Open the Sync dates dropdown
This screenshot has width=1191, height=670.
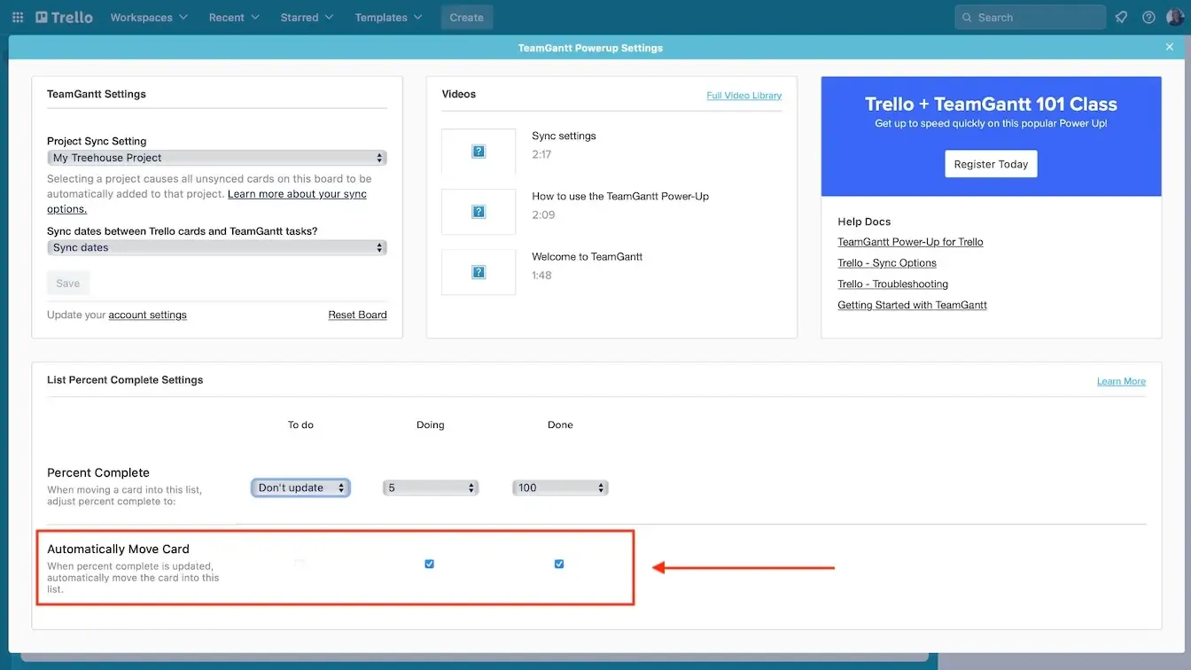pyautogui.click(x=217, y=247)
